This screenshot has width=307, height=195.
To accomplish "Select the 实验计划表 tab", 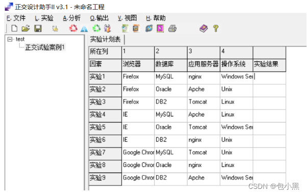I will point(106,39).
